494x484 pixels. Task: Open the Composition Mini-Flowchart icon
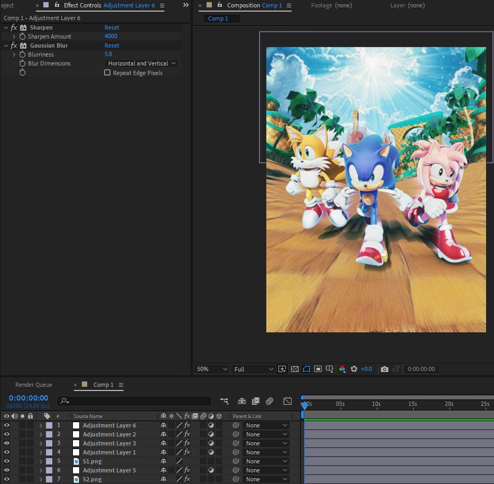tap(225, 401)
